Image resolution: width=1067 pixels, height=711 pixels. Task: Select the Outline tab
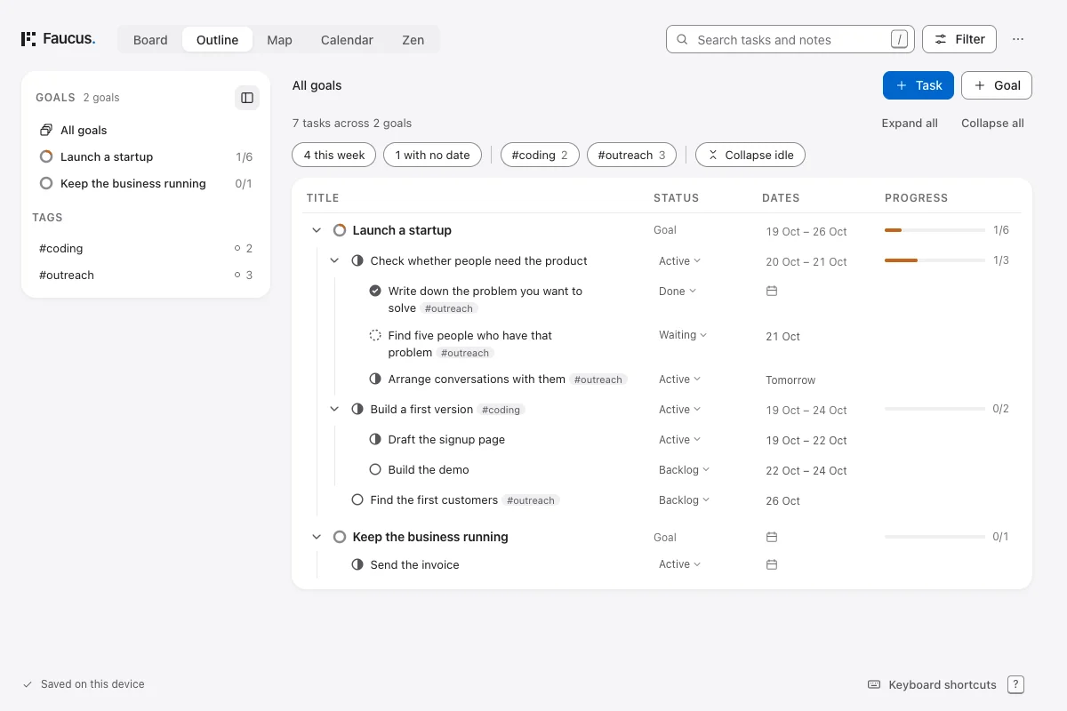(x=218, y=39)
